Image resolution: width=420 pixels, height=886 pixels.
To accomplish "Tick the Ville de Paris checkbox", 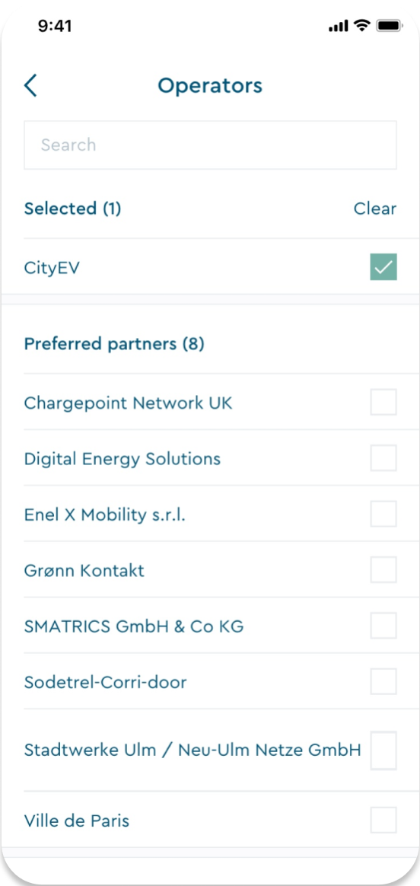I will tap(383, 820).
